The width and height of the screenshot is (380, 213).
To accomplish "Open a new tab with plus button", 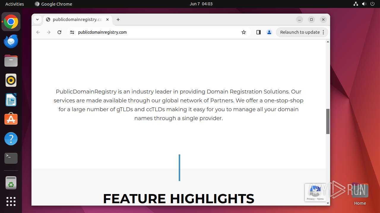I will click(x=118, y=20).
